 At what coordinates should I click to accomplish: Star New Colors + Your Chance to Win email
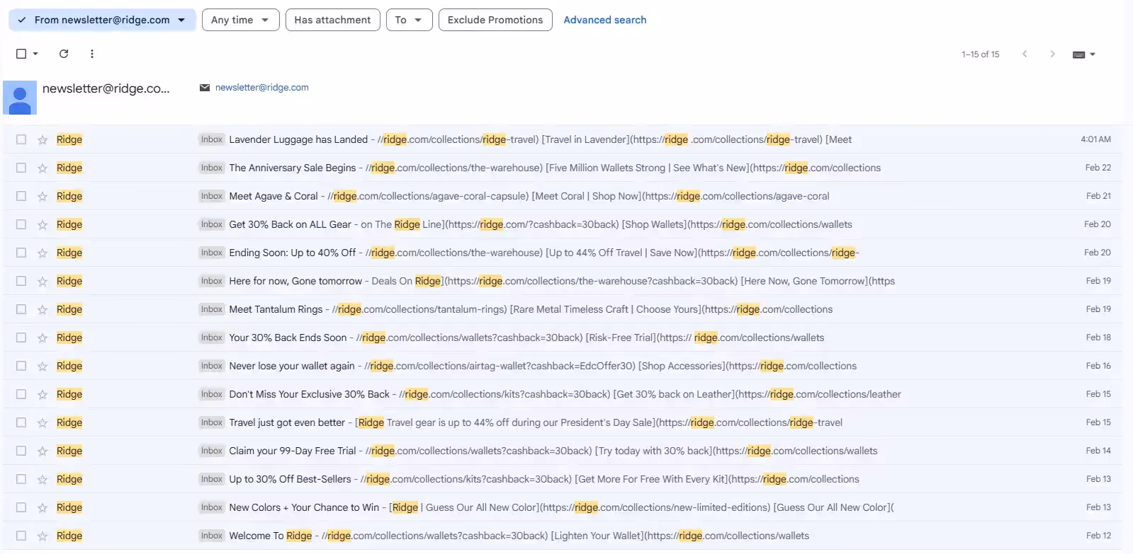pos(43,508)
